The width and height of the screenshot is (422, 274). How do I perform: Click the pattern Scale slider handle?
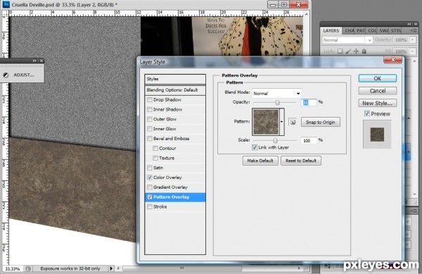pyautogui.click(x=275, y=140)
